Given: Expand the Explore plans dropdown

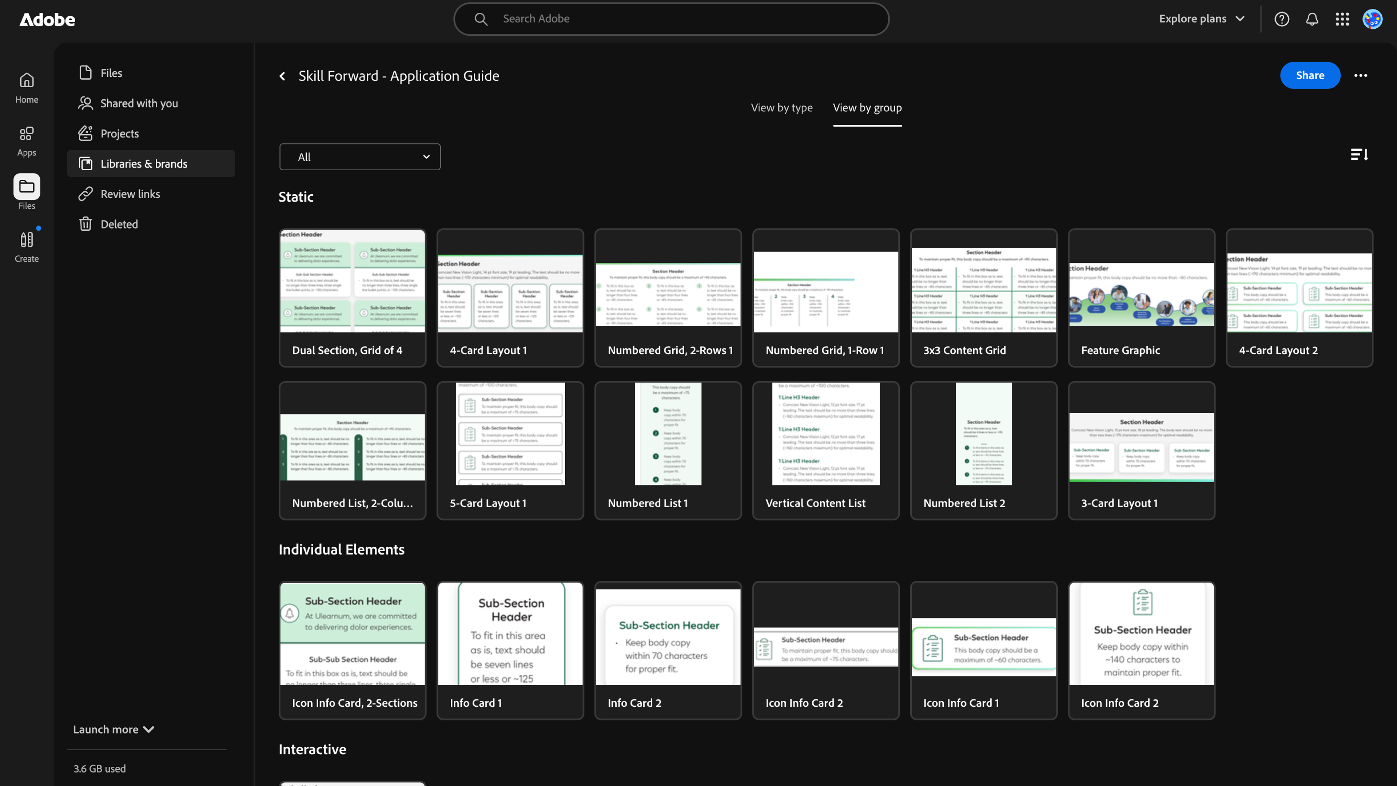Looking at the screenshot, I should [x=1202, y=19].
